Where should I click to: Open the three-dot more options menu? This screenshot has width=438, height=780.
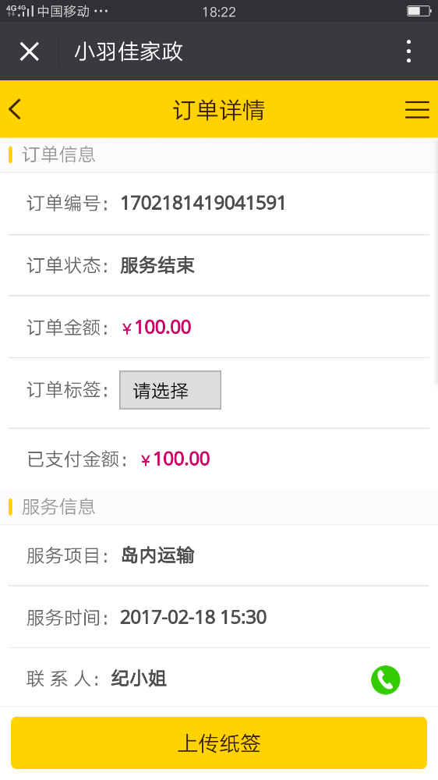(408, 51)
